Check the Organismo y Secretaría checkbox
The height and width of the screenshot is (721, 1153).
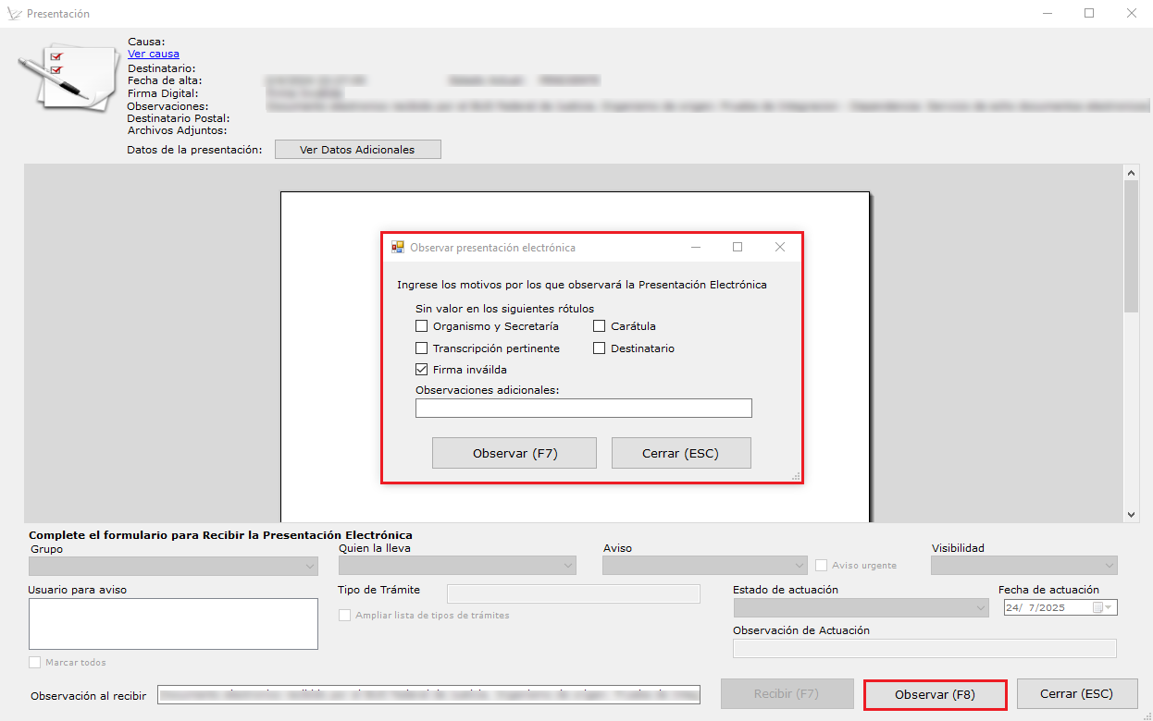coord(422,326)
